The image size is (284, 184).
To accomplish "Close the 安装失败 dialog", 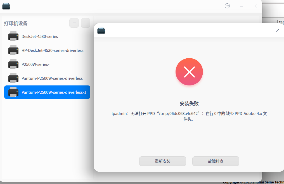I will 278,30.
